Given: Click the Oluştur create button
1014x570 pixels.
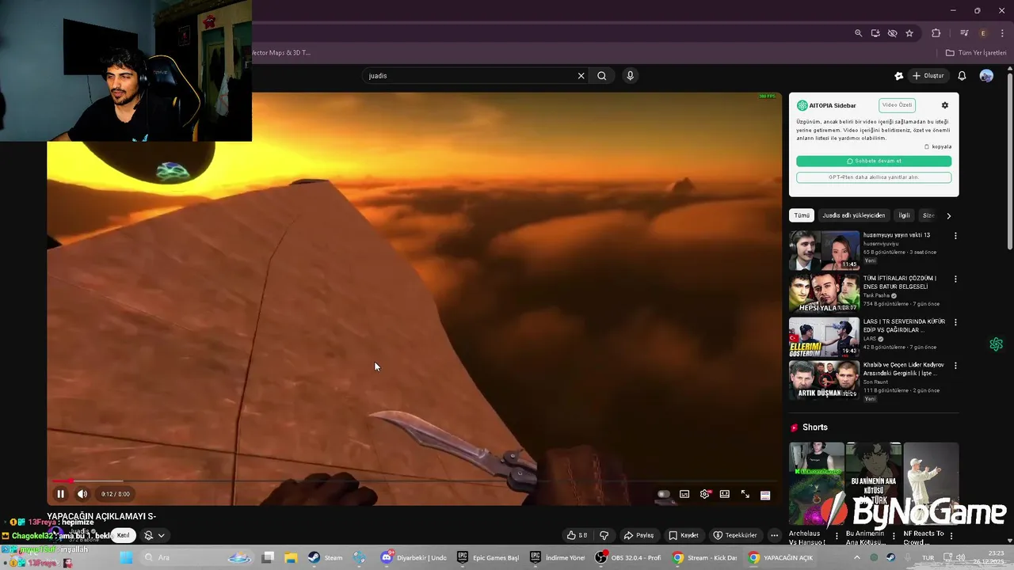Looking at the screenshot, I should point(928,76).
